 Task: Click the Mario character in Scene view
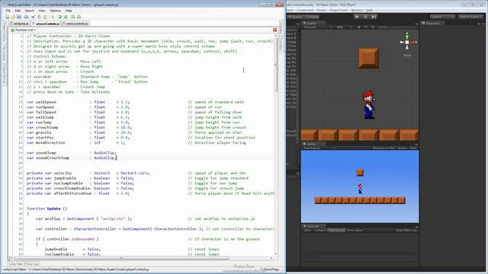[x=368, y=105]
